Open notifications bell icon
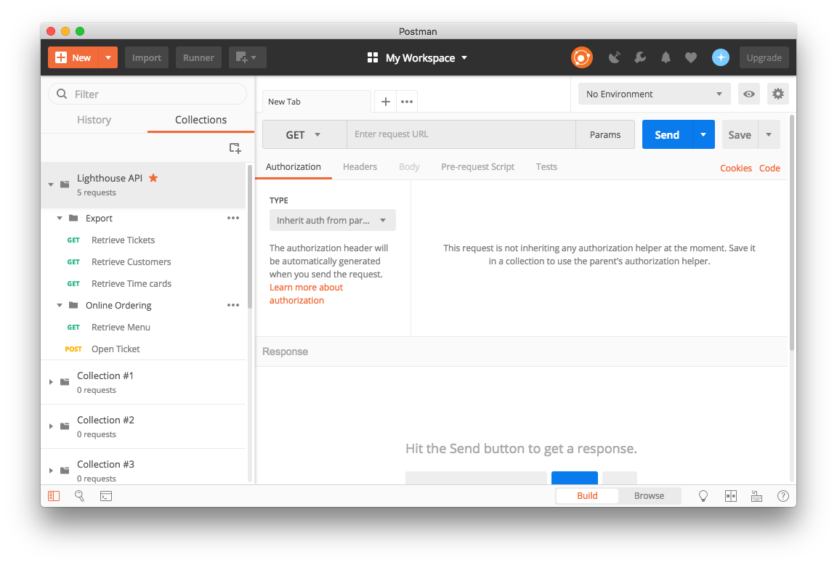The width and height of the screenshot is (837, 565). 666,57
